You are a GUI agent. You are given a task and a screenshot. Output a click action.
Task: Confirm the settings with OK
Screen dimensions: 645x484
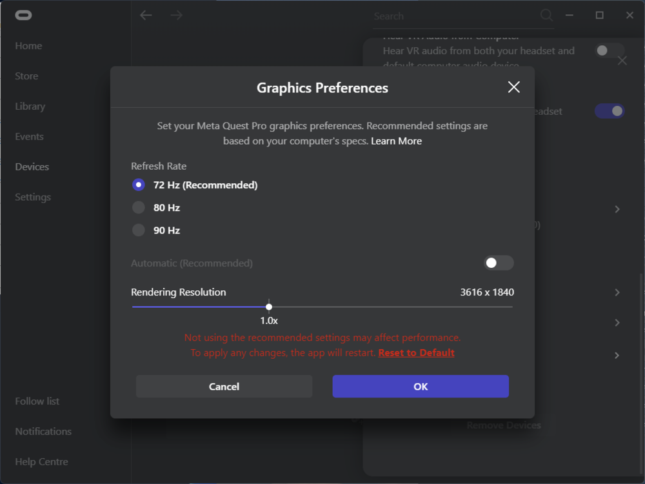tap(421, 387)
